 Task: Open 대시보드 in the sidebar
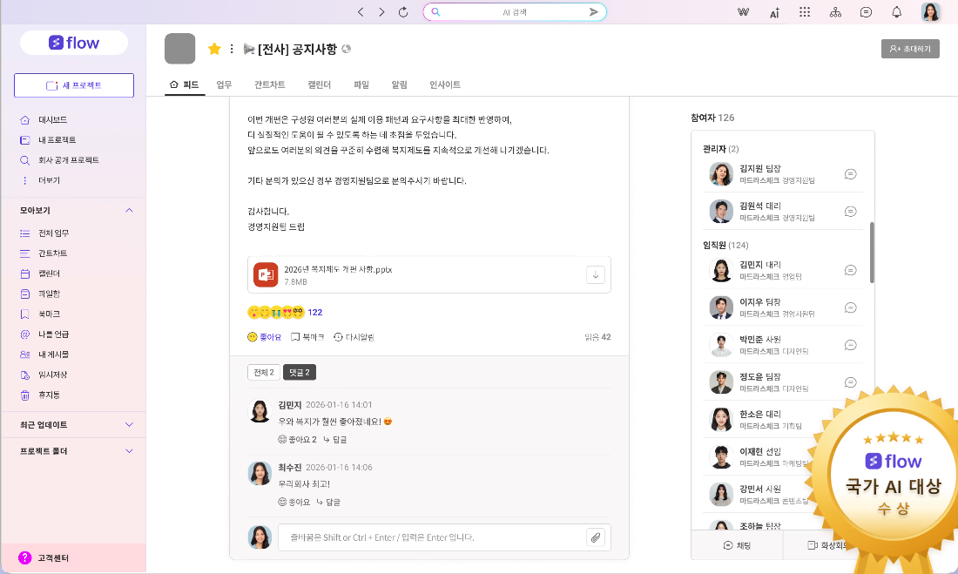click(52, 120)
